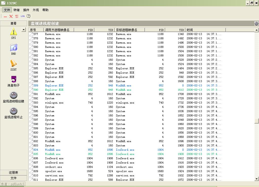259x187 pixels.
Task: Open 监视进程终止 monitor view
Action: pos(13,111)
